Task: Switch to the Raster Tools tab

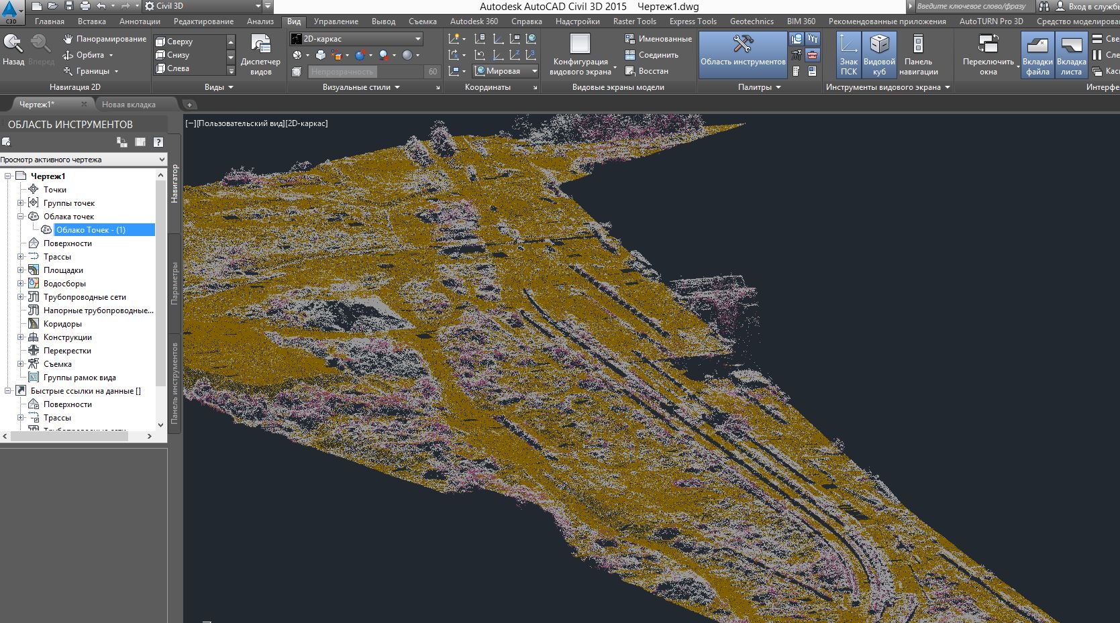Action: [635, 21]
